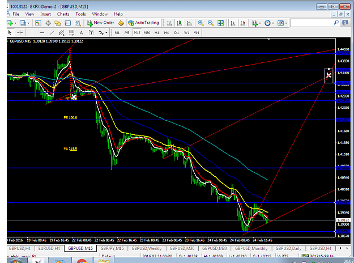Click the chart templates icon
Image resolution: width=354 pixels, height=263 pixels.
280,23
